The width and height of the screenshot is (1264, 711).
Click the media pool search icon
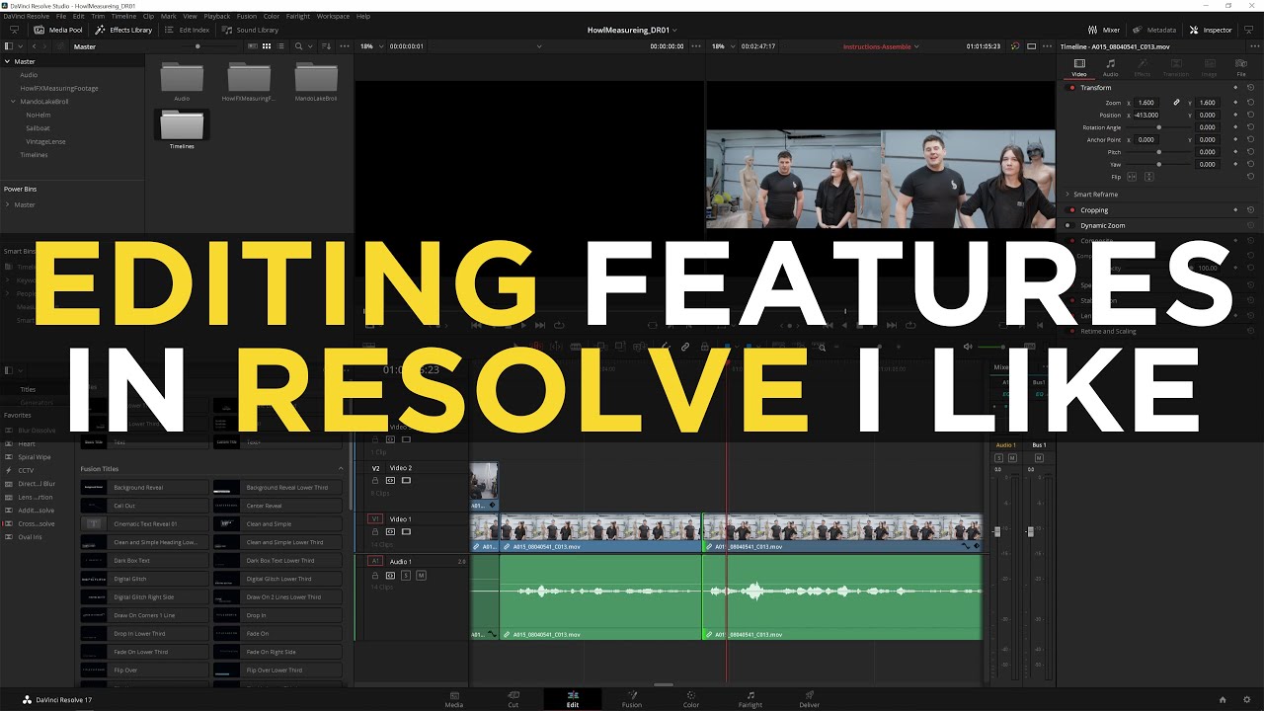click(x=298, y=46)
